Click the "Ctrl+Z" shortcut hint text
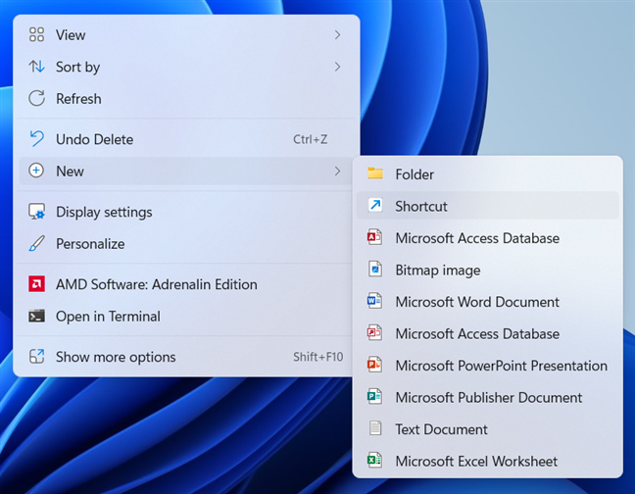Image resolution: width=635 pixels, height=494 pixels. tap(311, 139)
